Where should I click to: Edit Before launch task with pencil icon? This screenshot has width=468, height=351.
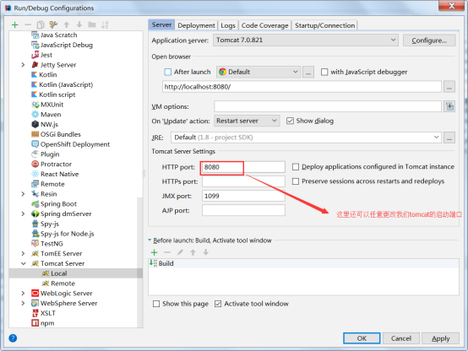(180, 252)
